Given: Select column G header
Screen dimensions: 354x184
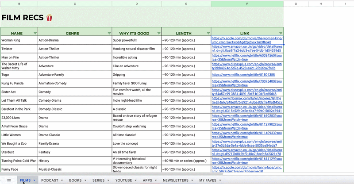Looking at the screenshot, I should tap(296, 4).
